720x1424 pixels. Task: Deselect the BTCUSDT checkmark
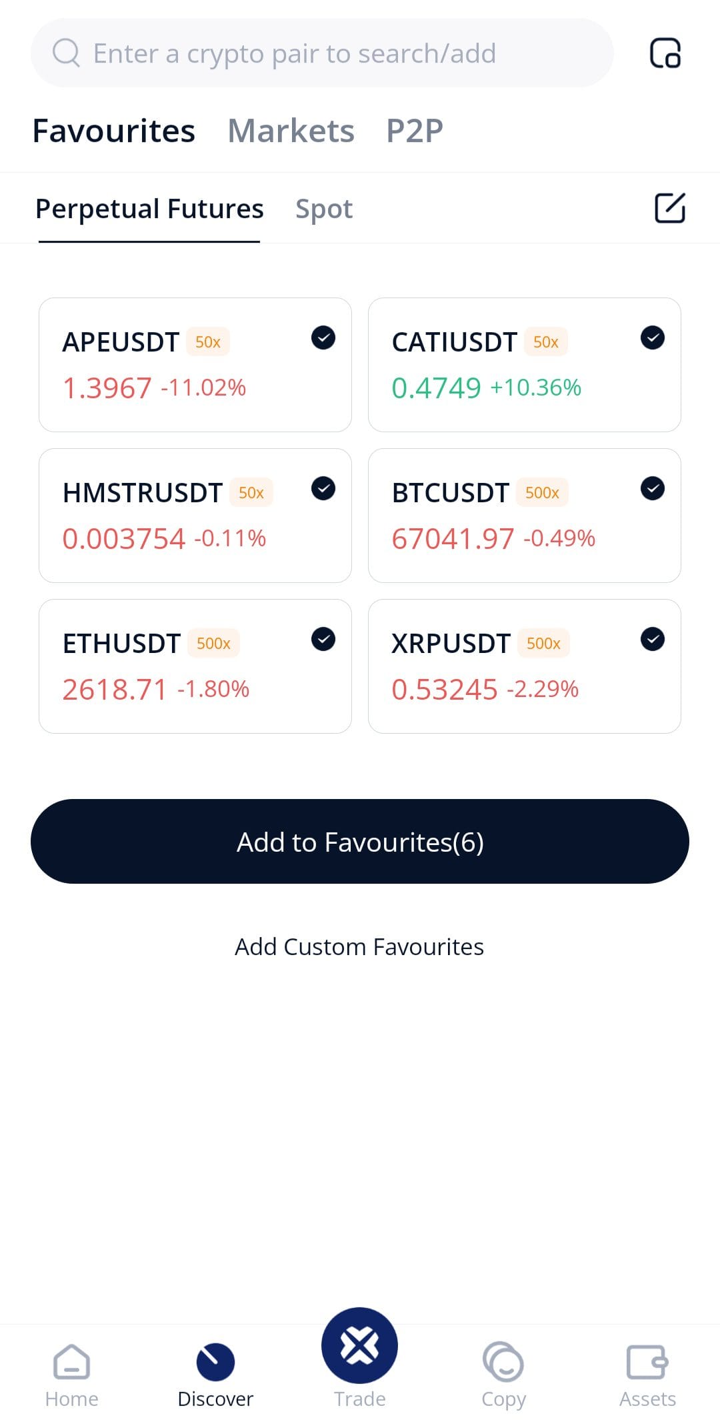(x=653, y=488)
